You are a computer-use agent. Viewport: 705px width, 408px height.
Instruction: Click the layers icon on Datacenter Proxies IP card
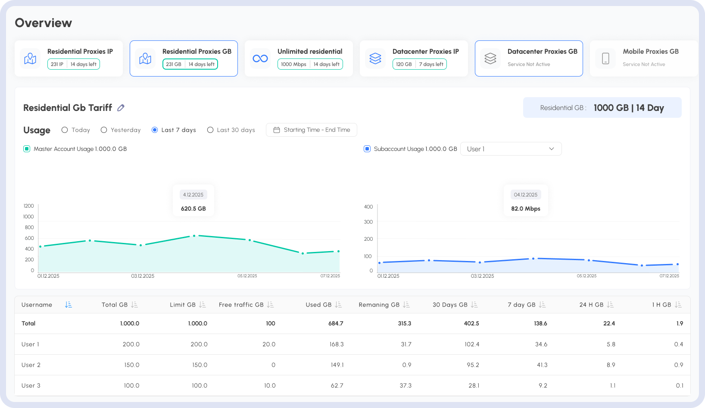tap(375, 58)
